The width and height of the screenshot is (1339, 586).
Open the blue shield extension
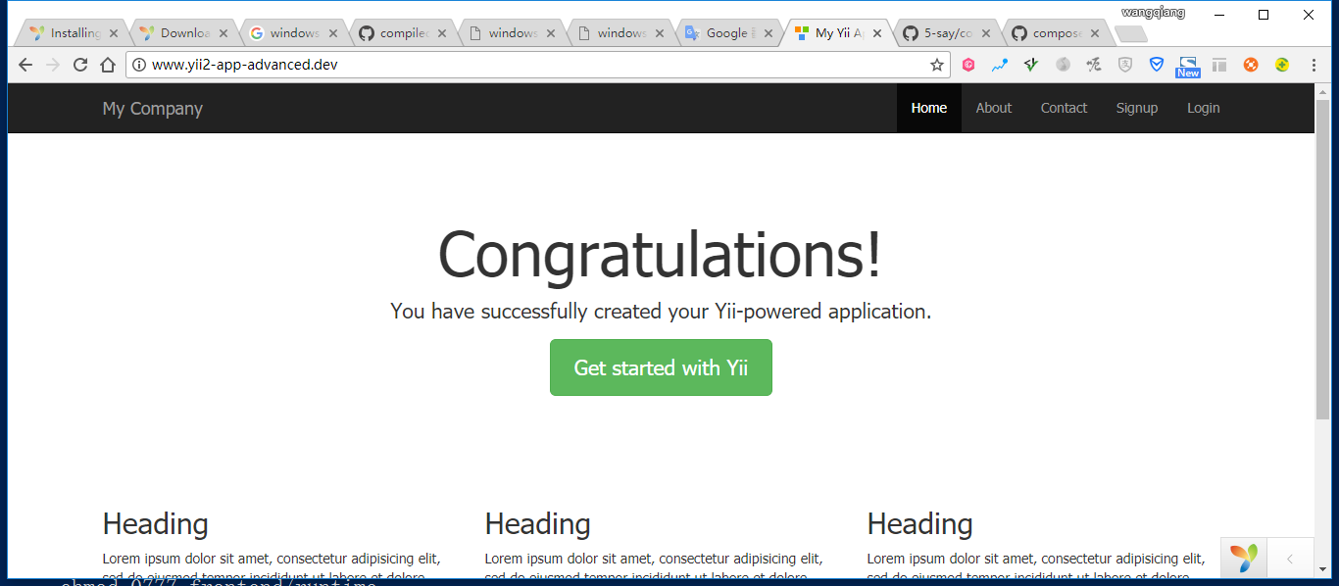pyautogui.click(x=1157, y=65)
